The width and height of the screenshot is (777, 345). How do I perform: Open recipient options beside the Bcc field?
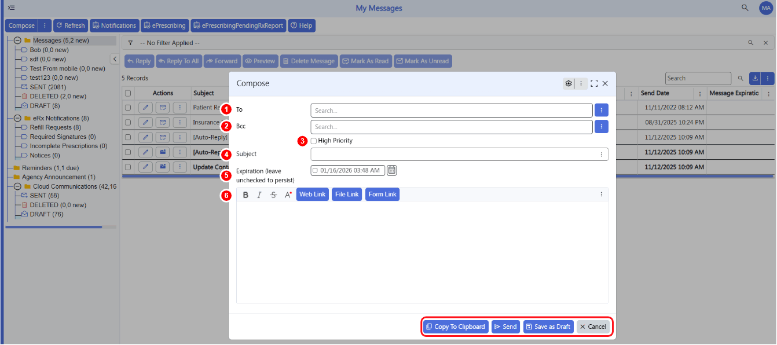tap(602, 126)
